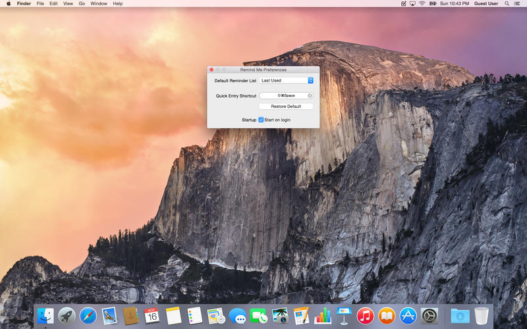The height and width of the screenshot is (329, 527).
Task: Click the Spotlight search magnifier icon
Action: click(x=507, y=3)
